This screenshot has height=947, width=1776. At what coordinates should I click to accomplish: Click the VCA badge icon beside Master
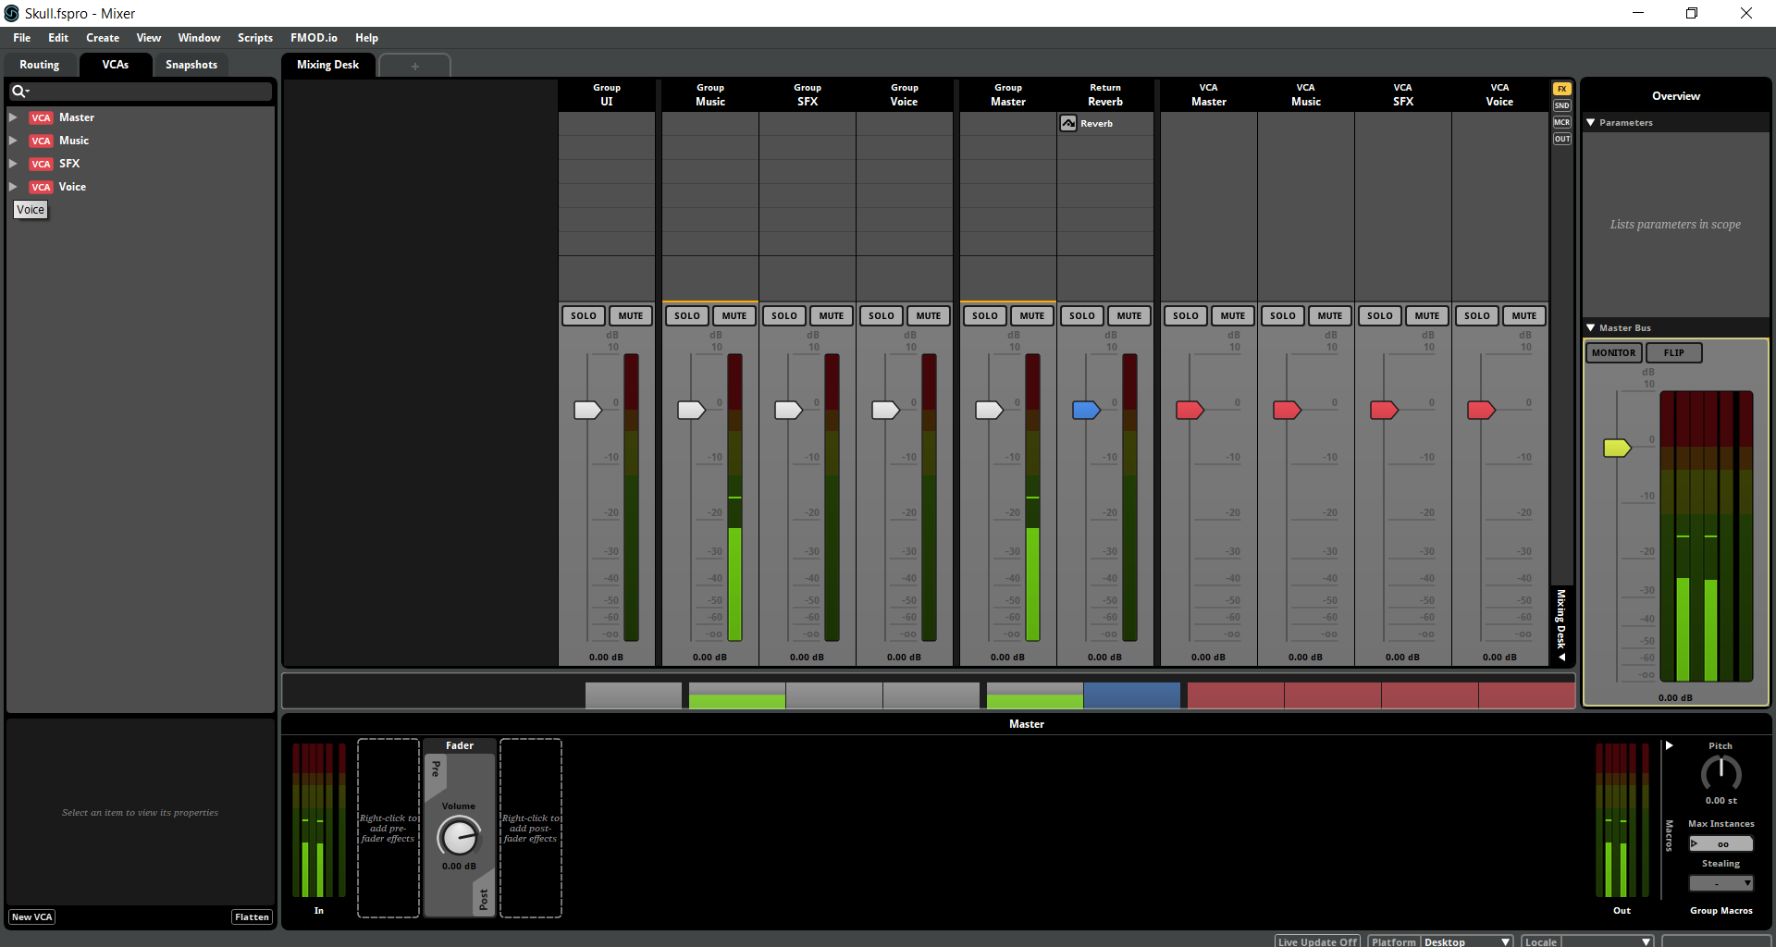pyautogui.click(x=41, y=118)
